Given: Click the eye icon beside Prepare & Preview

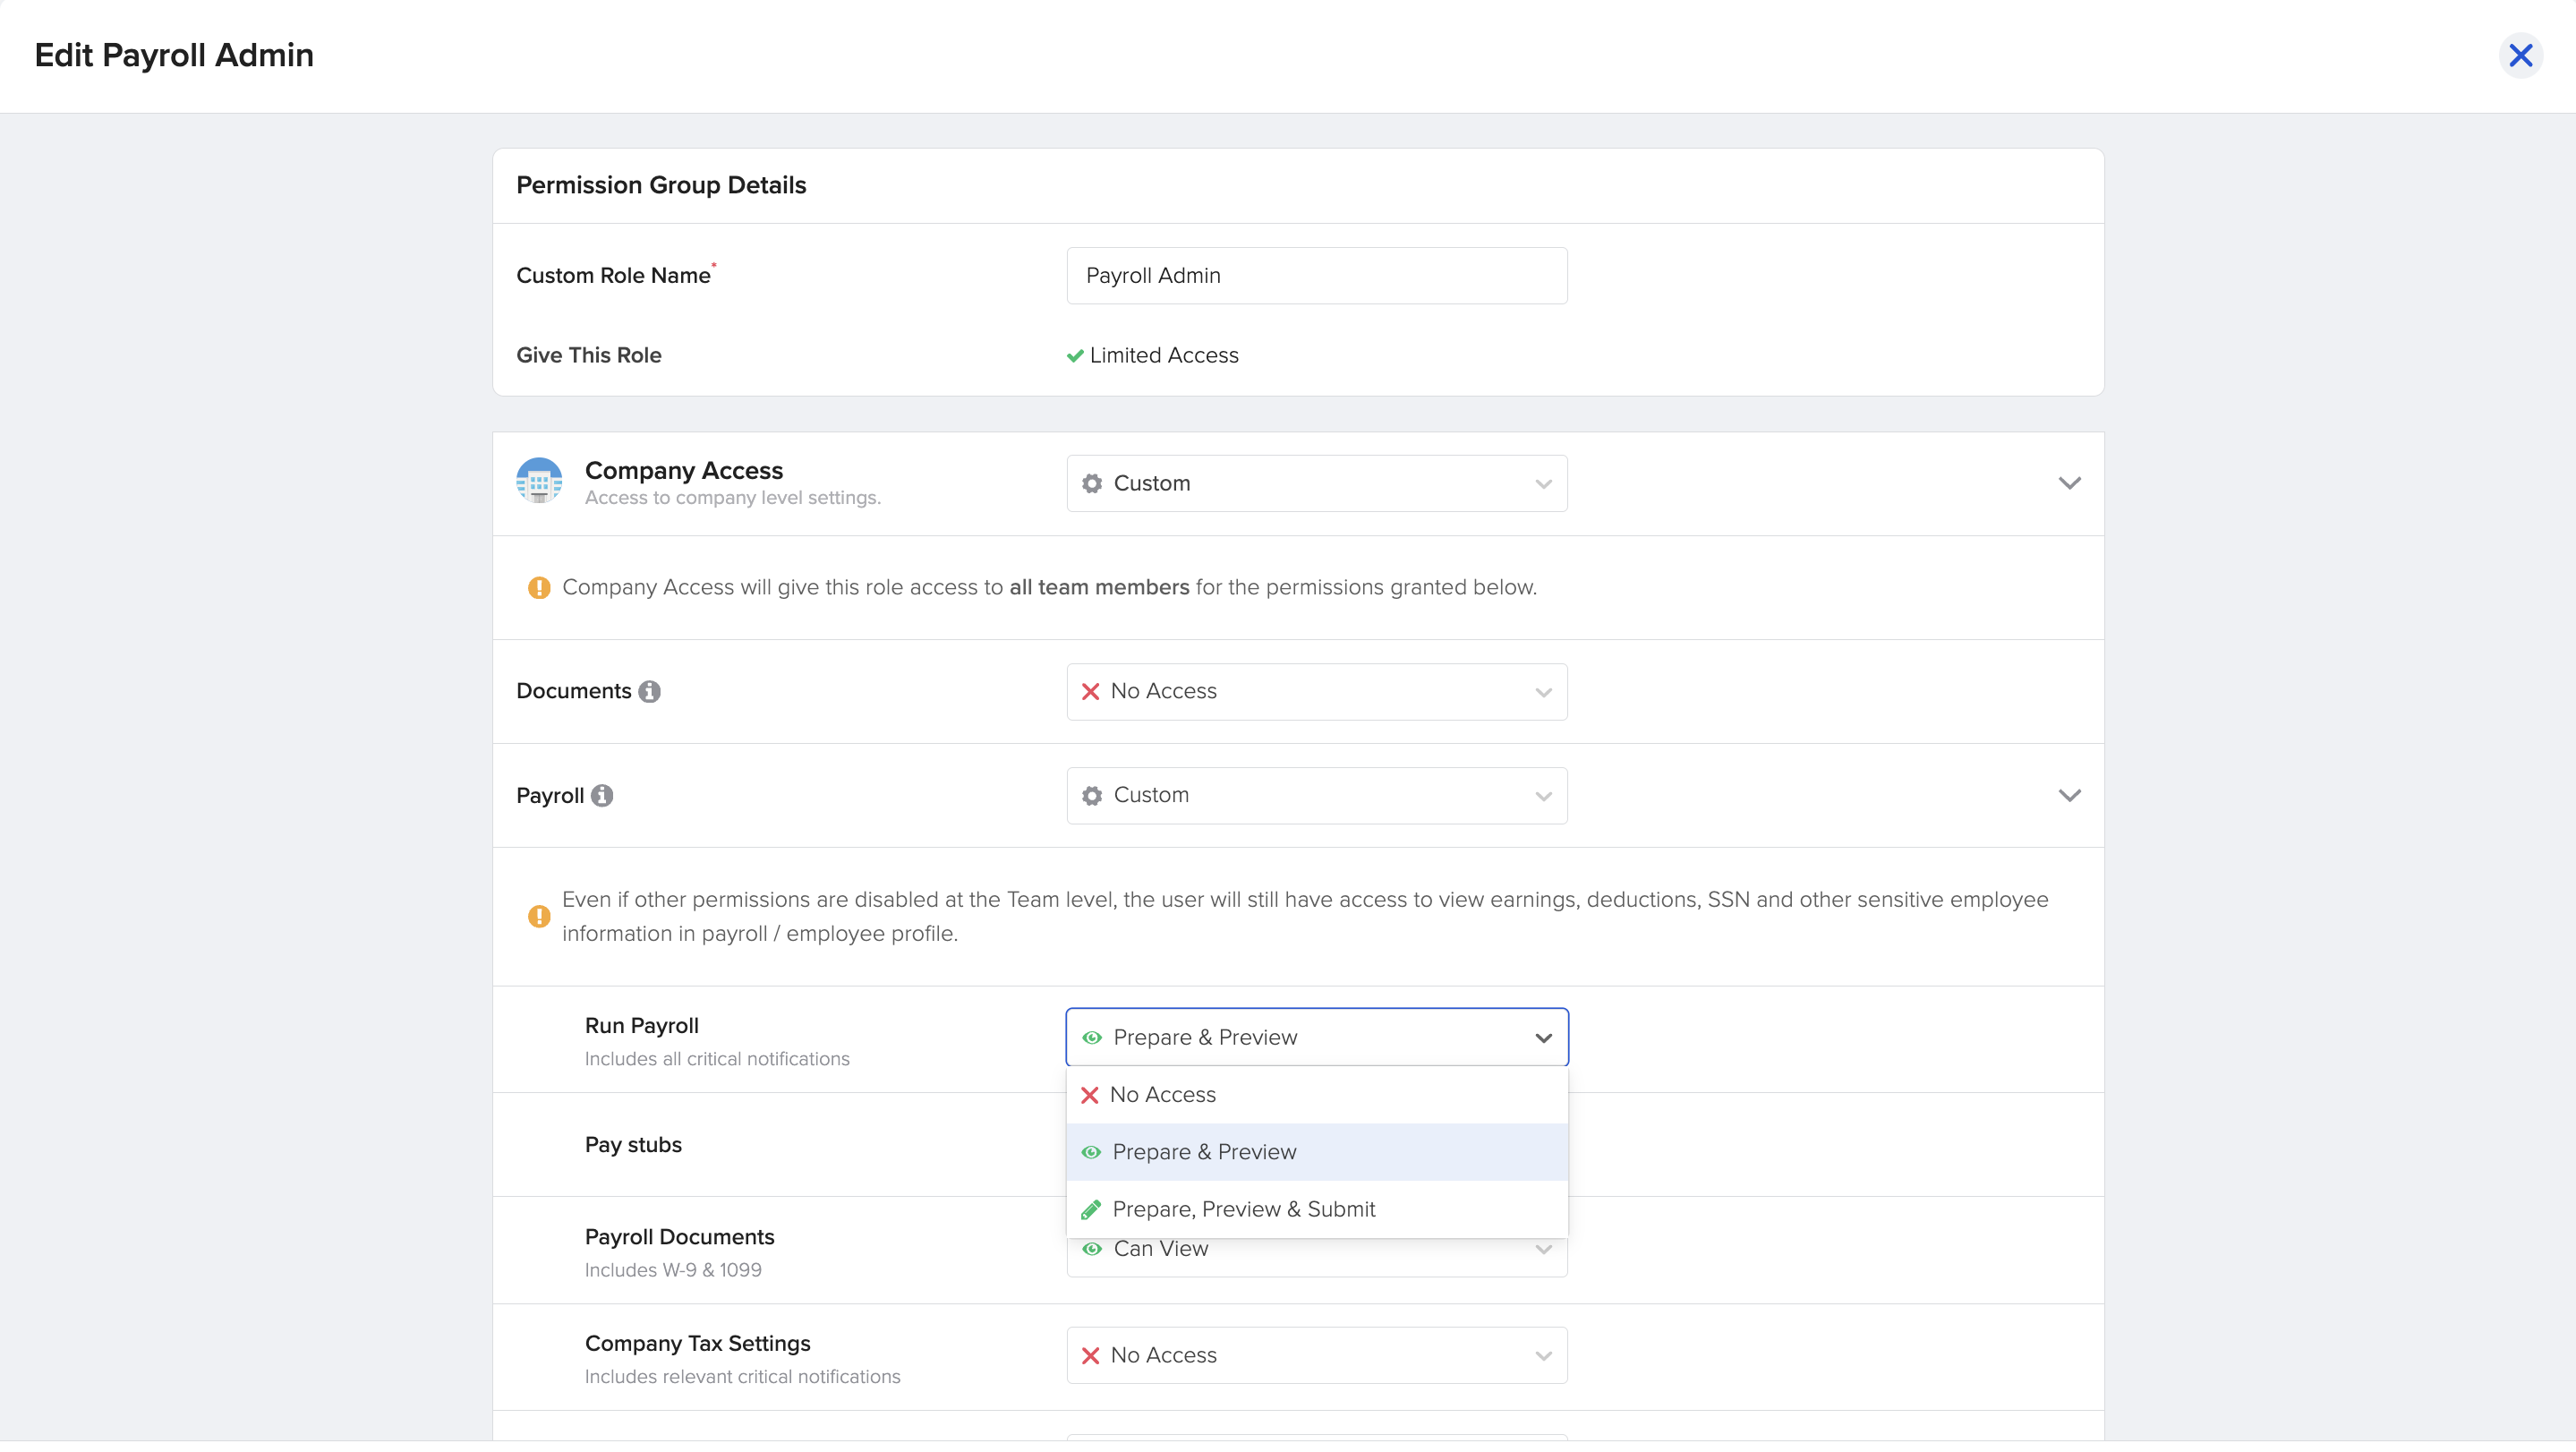Looking at the screenshot, I should point(1091,1151).
